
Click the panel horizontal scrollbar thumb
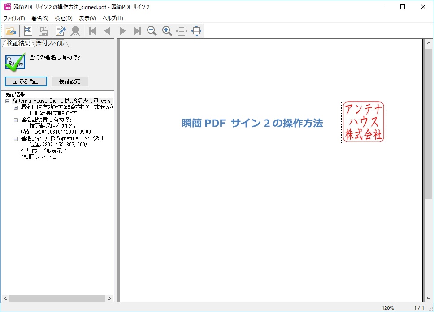(x=57, y=299)
